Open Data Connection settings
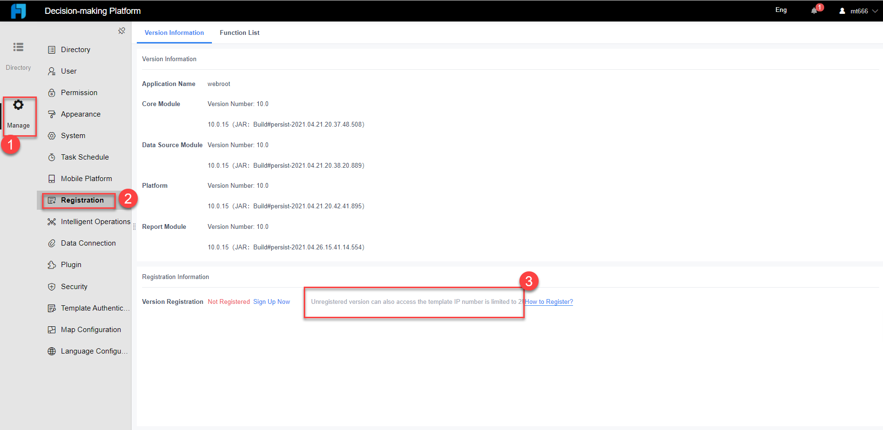This screenshot has width=883, height=430. pos(88,243)
